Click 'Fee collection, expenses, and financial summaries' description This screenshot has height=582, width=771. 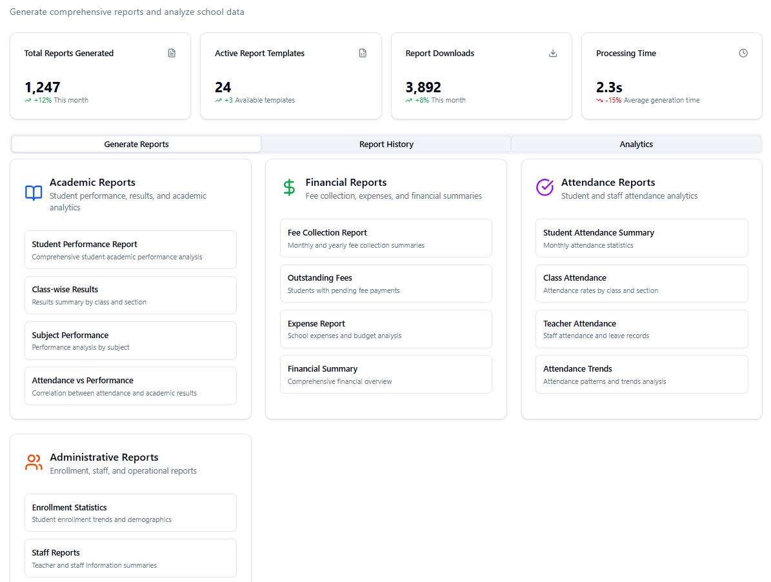(x=394, y=196)
